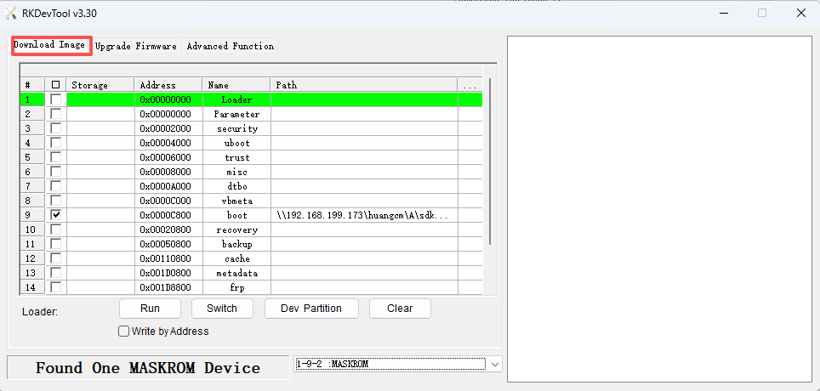Enable the Loader row checkbox
Viewport: 820px width, 391px height.
click(x=56, y=99)
